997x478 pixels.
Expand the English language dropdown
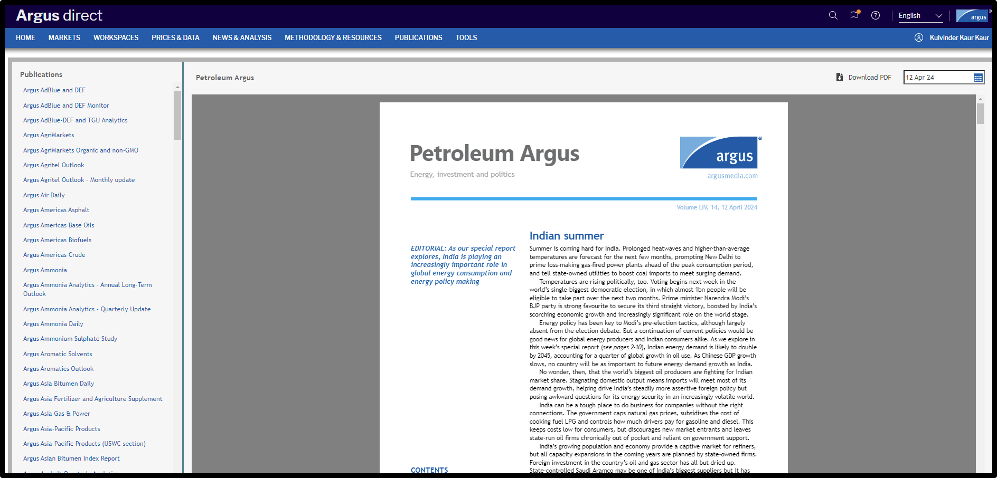click(x=920, y=16)
